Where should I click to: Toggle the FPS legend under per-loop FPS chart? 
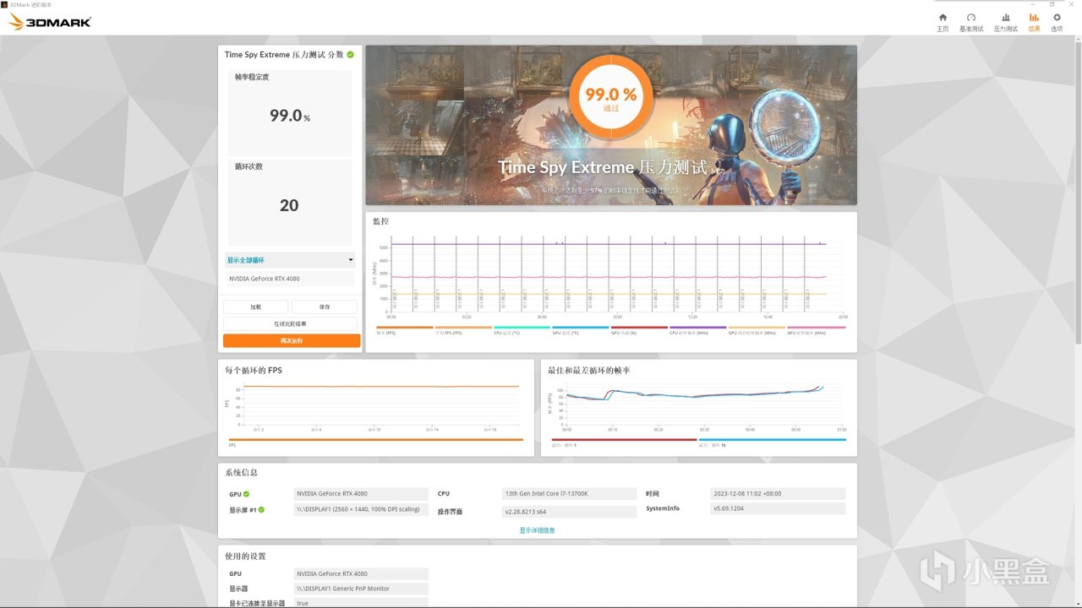376,442
